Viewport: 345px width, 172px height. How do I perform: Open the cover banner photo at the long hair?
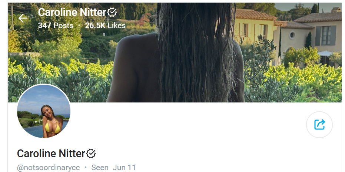click(196, 53)
